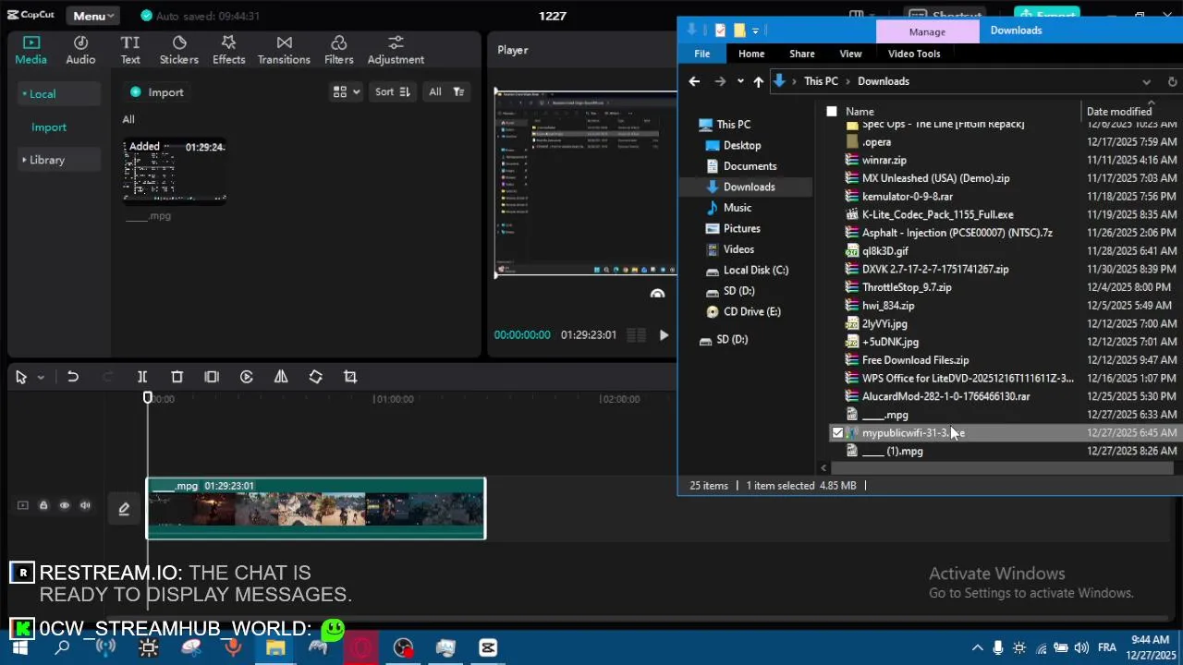The height and width of the screenshot is (665, 1183).
Task: Select the K-Lite_Codec_Pack_1155_Full.exe file
Action: 937,214
